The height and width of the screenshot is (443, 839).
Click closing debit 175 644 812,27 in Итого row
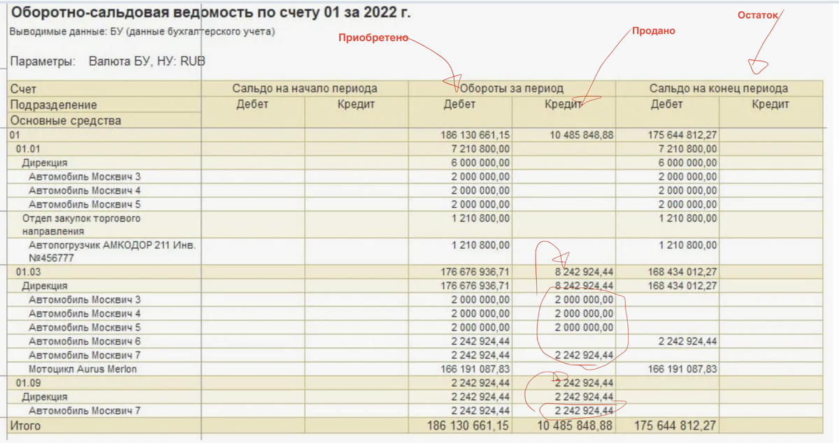(677, 426)
